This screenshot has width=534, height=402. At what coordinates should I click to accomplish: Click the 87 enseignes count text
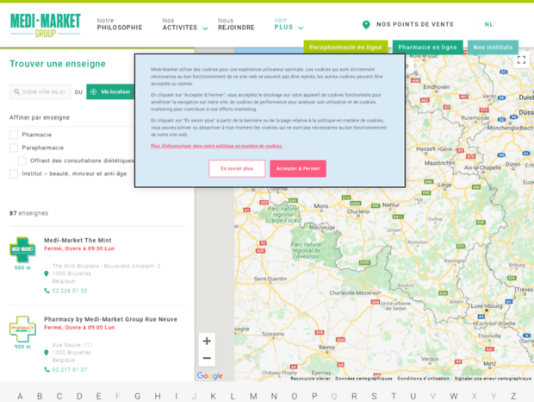(28, 213)
